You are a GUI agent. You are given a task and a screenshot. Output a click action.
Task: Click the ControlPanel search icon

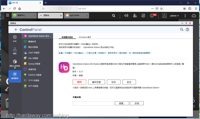tap(182, 30)
